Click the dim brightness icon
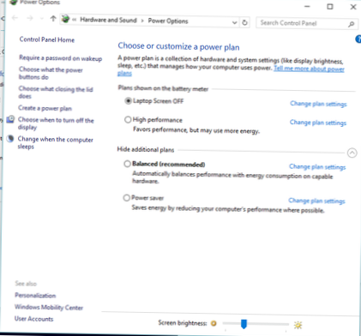This screenshot has height=336, width=361. click(214, 323)
